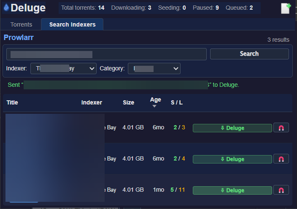
Task: Open magnet link for 2 / 3 result
Action: click(x=281, y=127)
